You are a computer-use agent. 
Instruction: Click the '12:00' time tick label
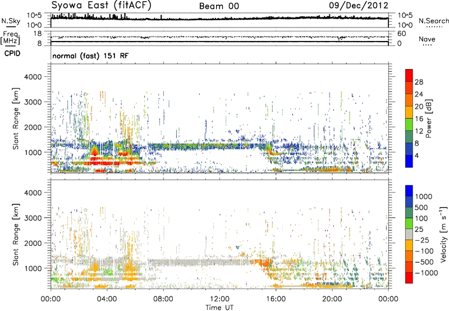pos(219,299)
